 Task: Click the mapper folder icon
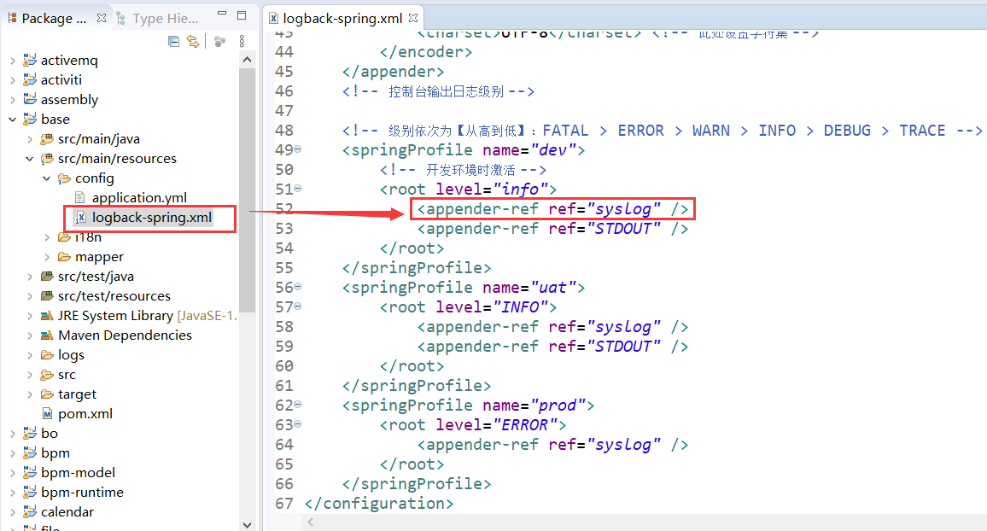pyautogui.click(x=63, y=257)
